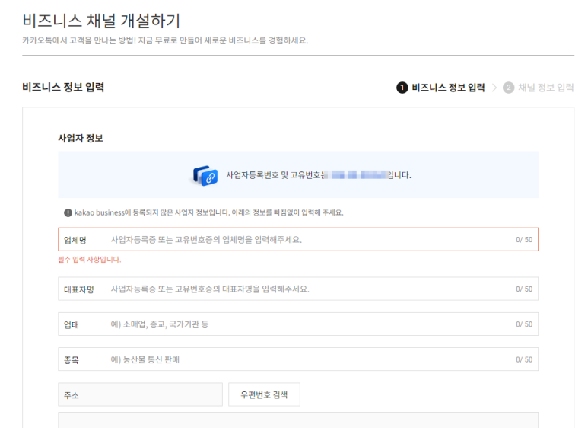
Task: Click the blue link card icon
Action: pyautogui.click(x=205, y=175)
